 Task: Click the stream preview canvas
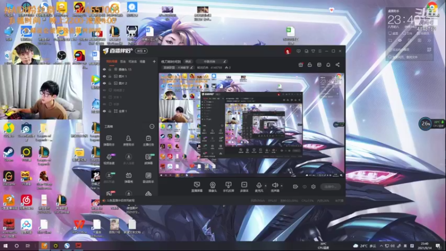pyautogui.click(x=251, y=126)
